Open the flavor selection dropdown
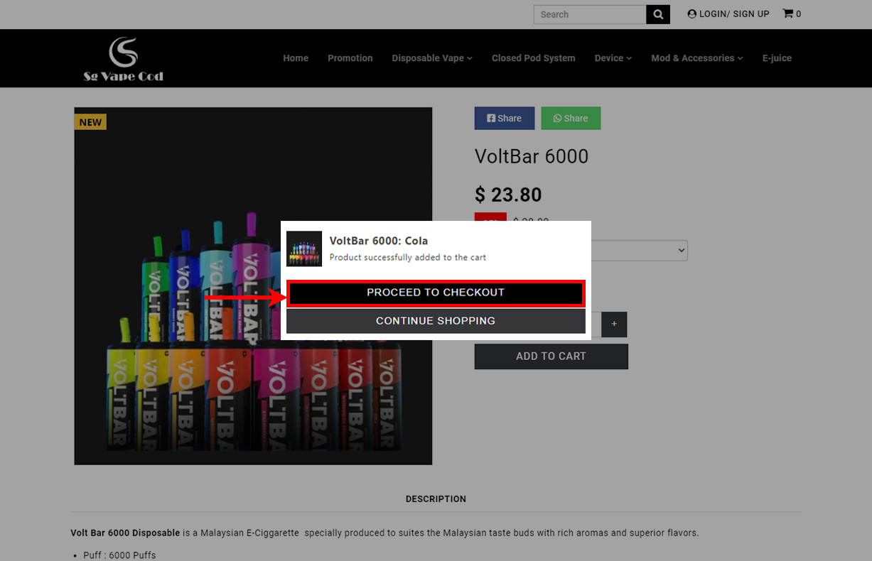 coord(639,250)
